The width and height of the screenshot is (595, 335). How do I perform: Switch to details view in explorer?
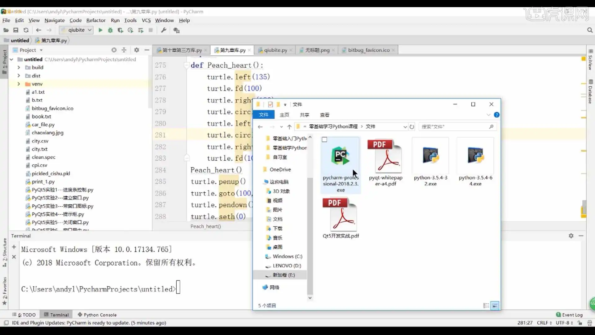486,306
